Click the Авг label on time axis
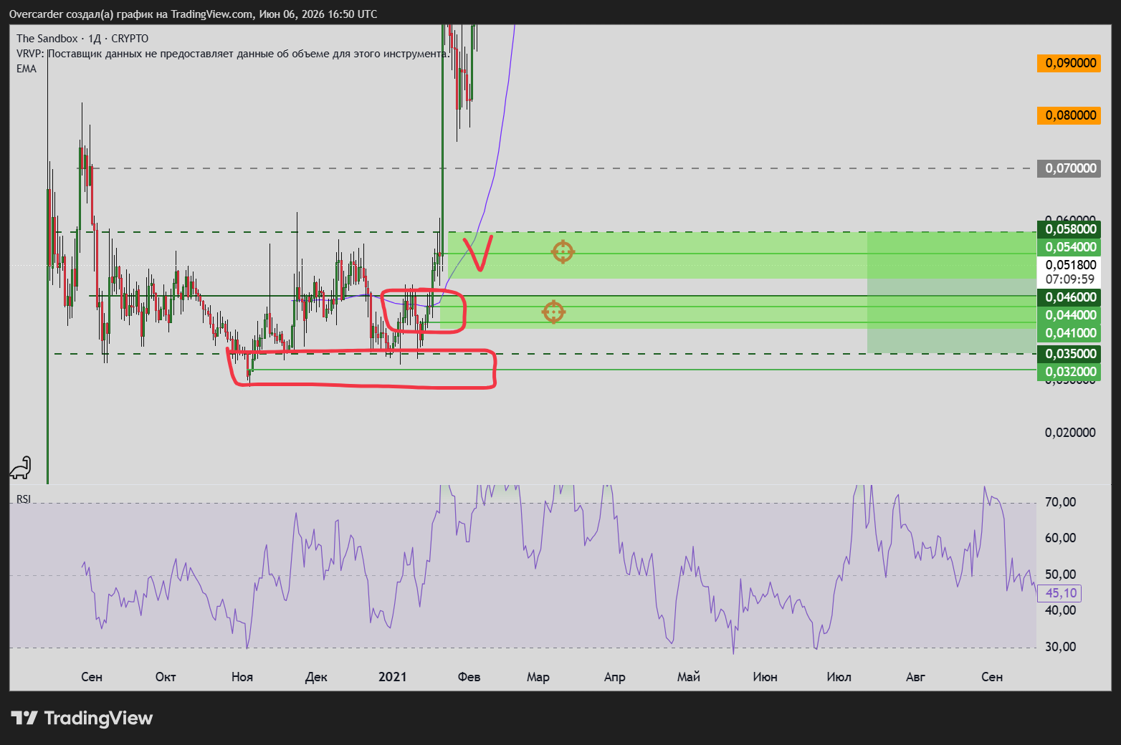 click(915, 677)
